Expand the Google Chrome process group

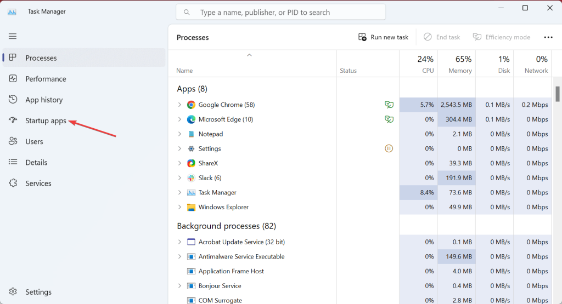[x=179, y=105]
